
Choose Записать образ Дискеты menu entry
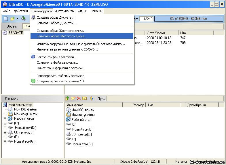[x=82, y=23]
